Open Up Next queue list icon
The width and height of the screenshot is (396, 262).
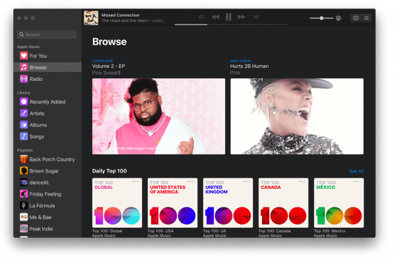coord(366,18)
